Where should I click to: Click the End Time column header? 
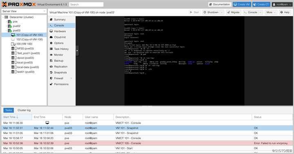click(47, 117)
